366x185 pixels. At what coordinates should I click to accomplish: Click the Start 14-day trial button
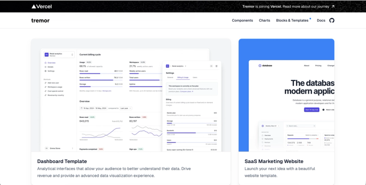(312, 110)
